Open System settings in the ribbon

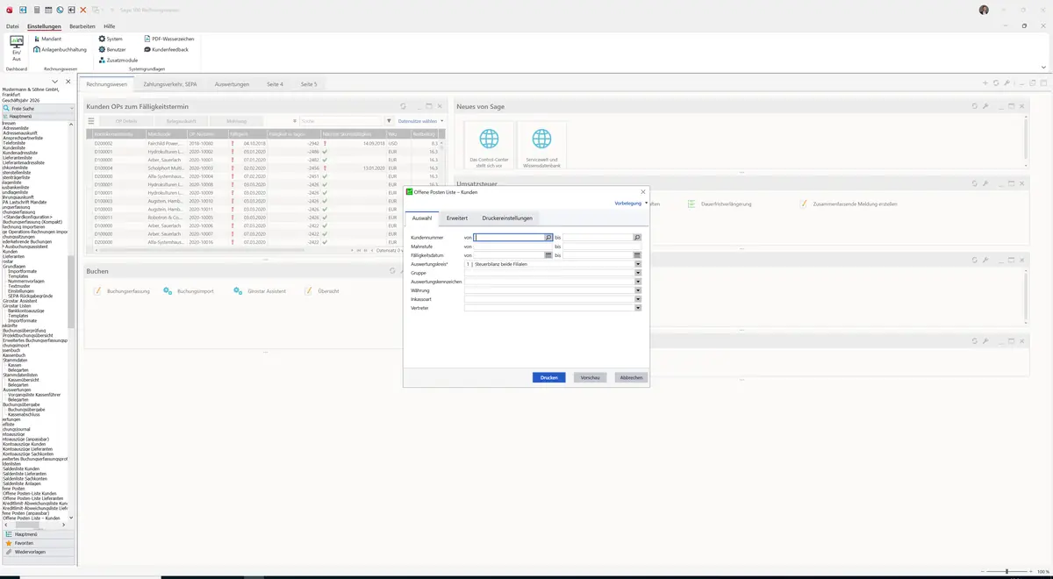(x=111, y=39)
